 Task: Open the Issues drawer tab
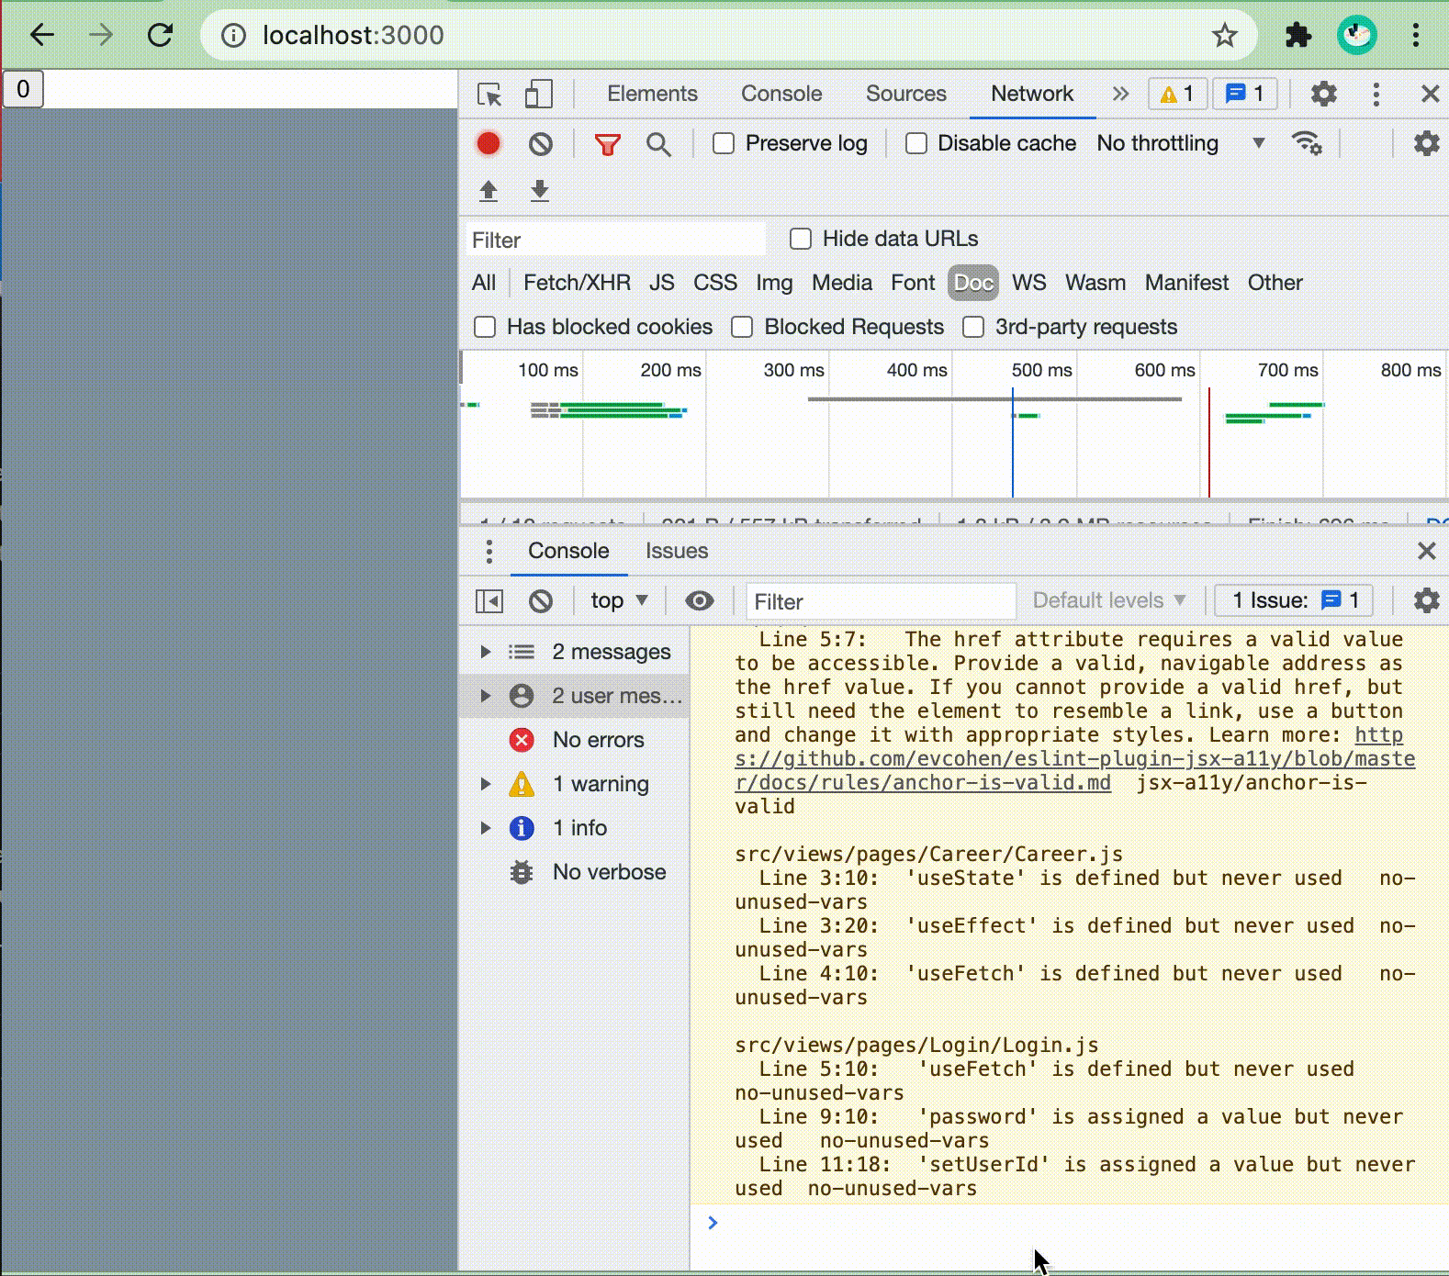point(677,551)
